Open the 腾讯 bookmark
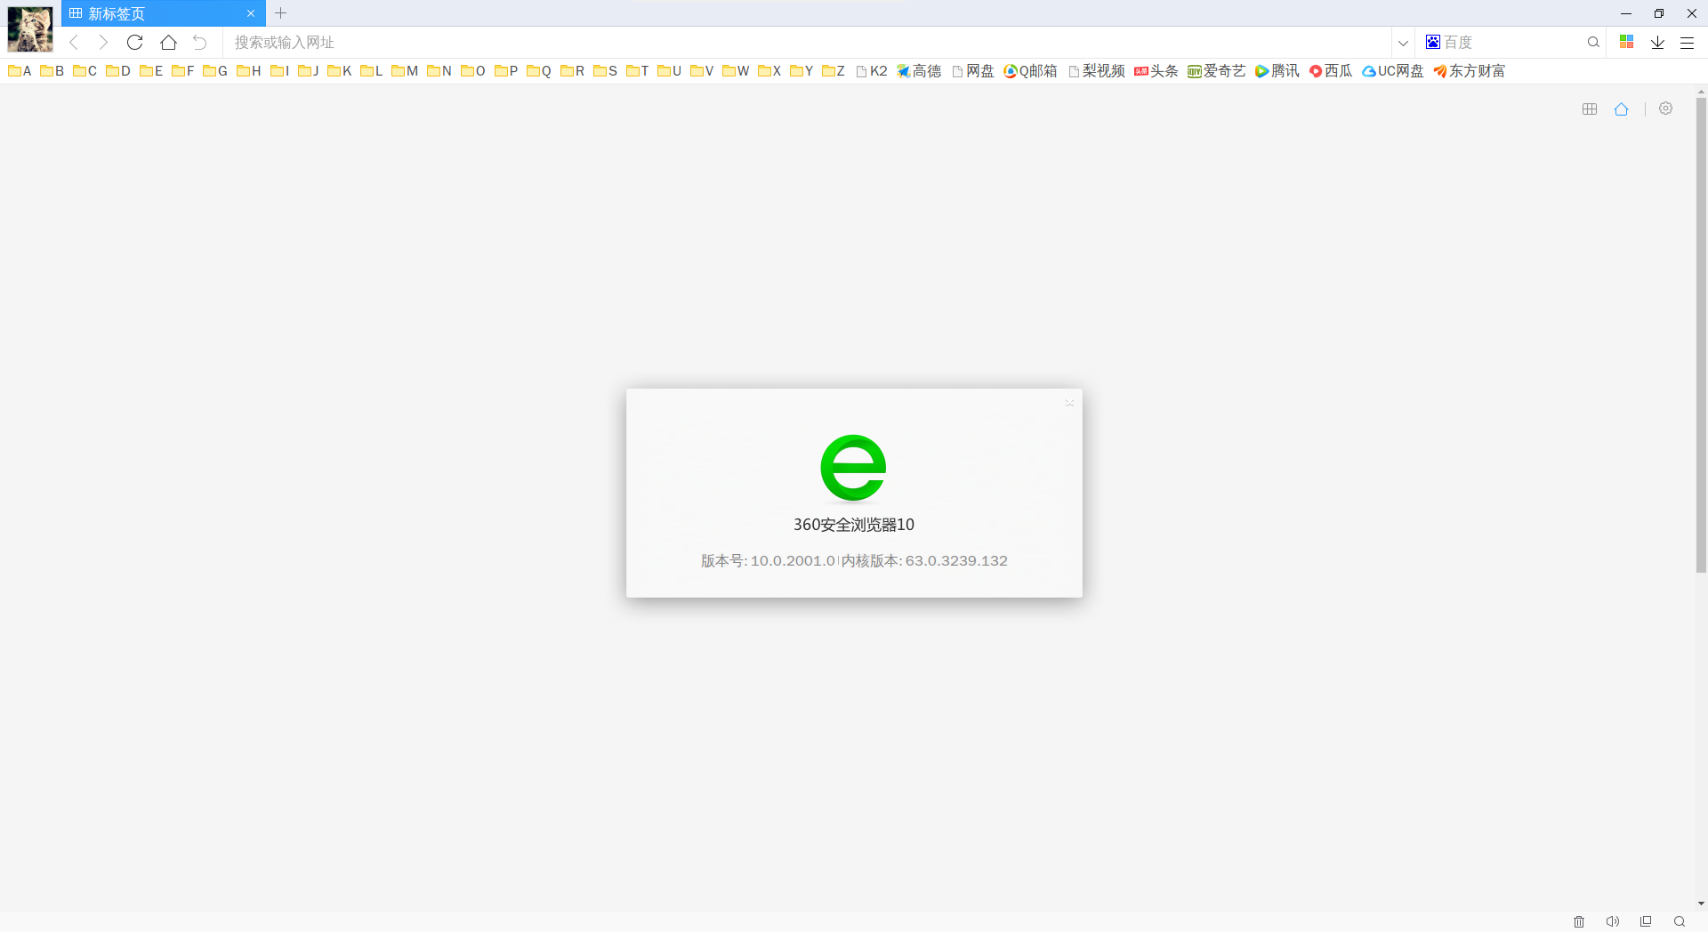 tap(1277, 70)
